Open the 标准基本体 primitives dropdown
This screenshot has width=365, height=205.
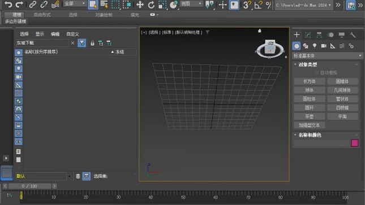pos(327,56)
